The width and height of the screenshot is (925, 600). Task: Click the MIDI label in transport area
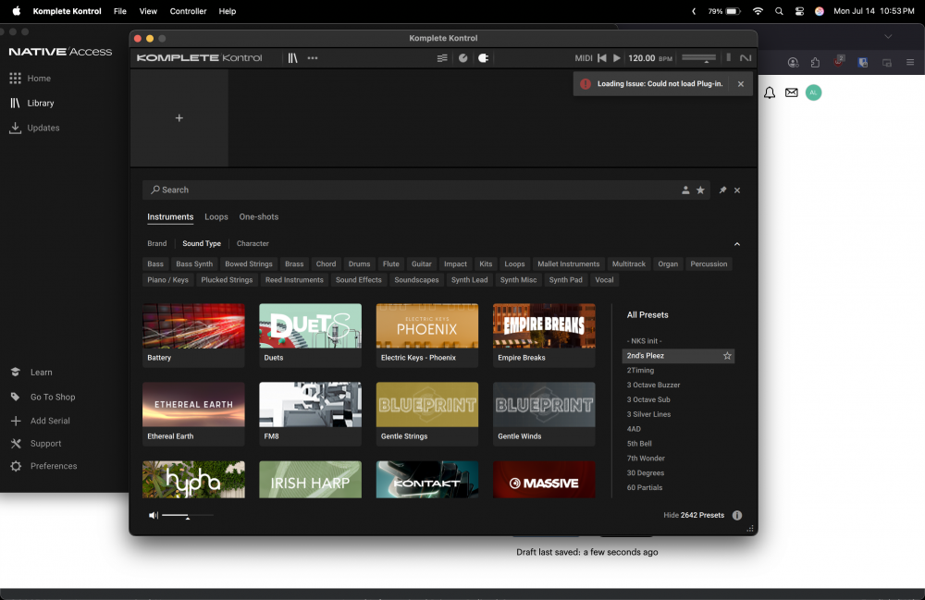click(x=584, y=57)
